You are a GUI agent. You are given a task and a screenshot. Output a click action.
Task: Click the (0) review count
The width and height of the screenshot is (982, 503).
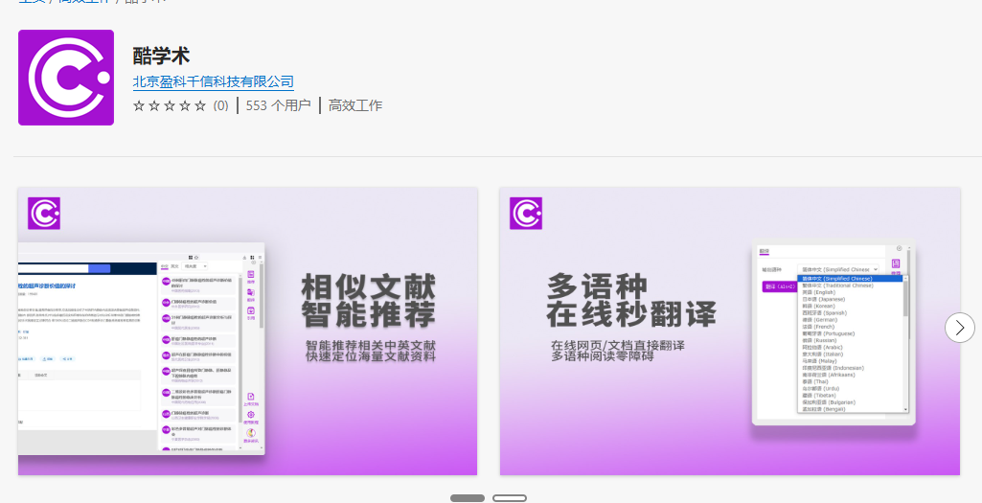(220, 105)
